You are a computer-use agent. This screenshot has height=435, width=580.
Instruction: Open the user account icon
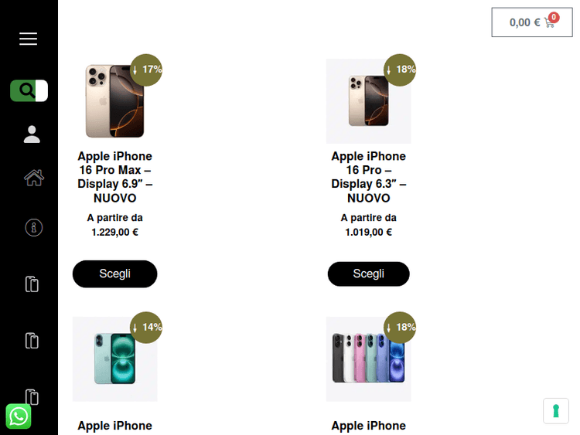(x=32, y=134)
